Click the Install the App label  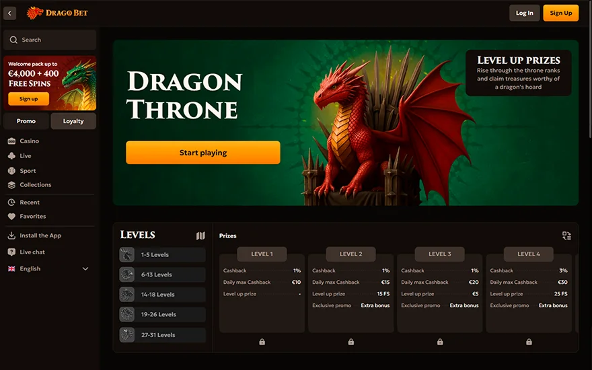pos(40,235)
